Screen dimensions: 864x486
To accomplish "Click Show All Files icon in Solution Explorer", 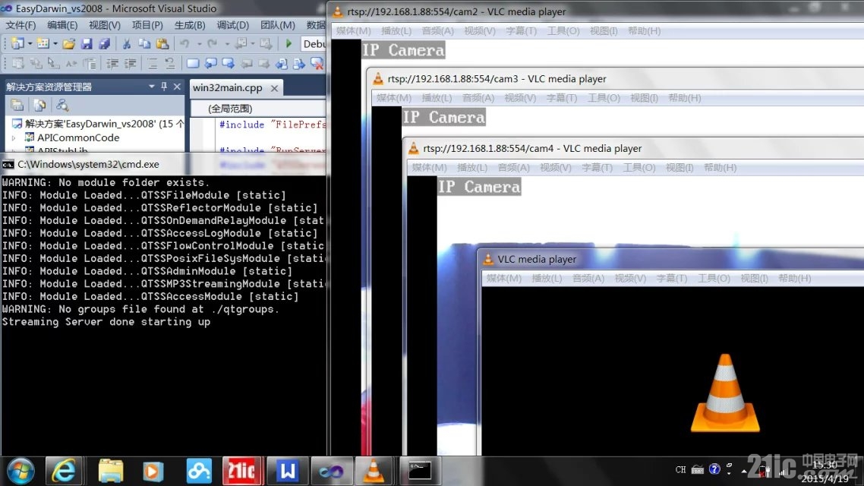I will click(39, 105).
